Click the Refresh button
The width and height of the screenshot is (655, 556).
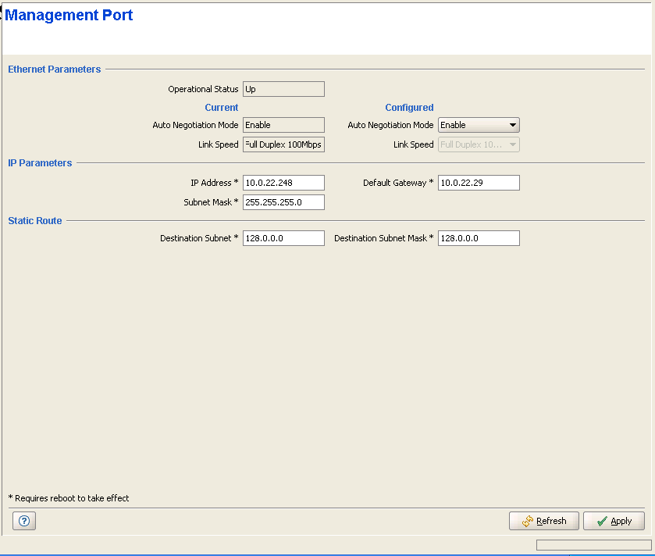544,521
